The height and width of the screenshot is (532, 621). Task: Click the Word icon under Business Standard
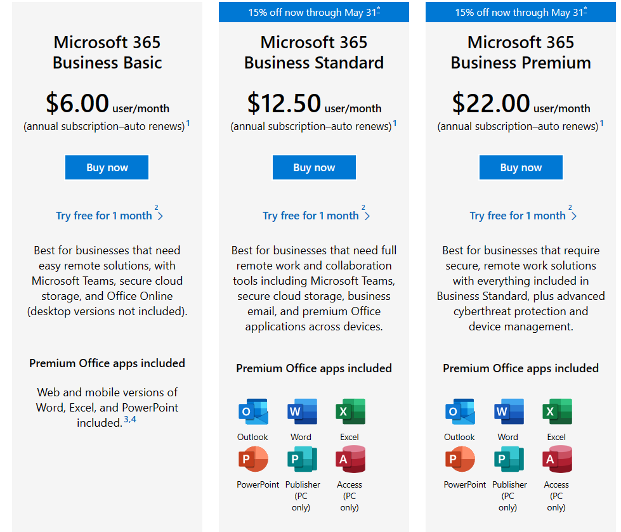coord(301,412)
